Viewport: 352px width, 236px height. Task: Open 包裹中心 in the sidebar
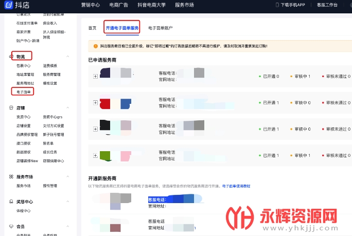pyautogui.click(x=23, y=65)
